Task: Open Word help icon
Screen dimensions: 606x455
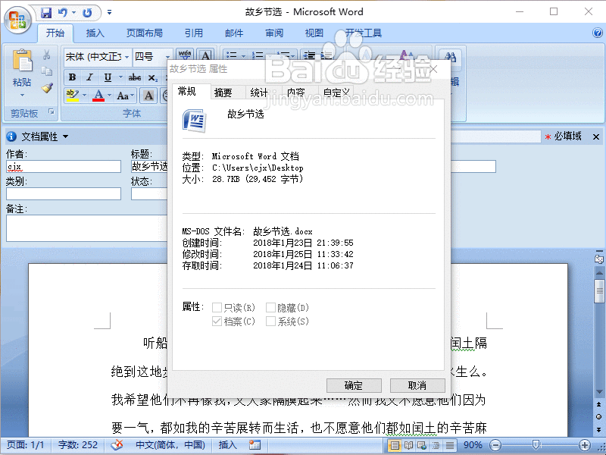Action: 598,33
